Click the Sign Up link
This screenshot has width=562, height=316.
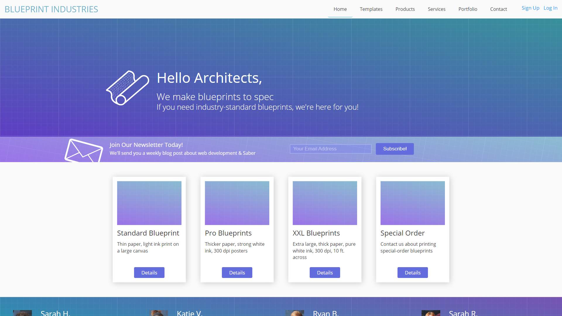[530, 8]
